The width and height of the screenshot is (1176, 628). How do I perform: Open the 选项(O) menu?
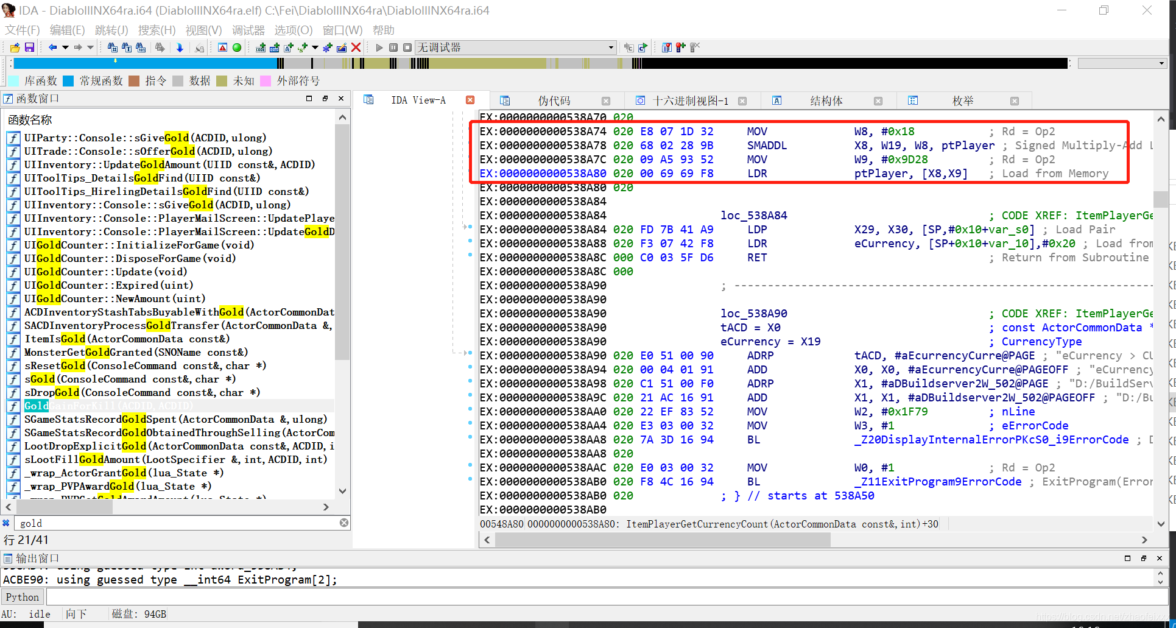(294, 30)
